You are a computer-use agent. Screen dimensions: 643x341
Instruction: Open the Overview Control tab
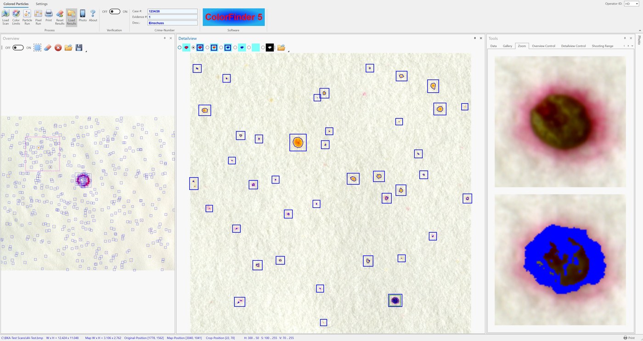pos(543,46)
